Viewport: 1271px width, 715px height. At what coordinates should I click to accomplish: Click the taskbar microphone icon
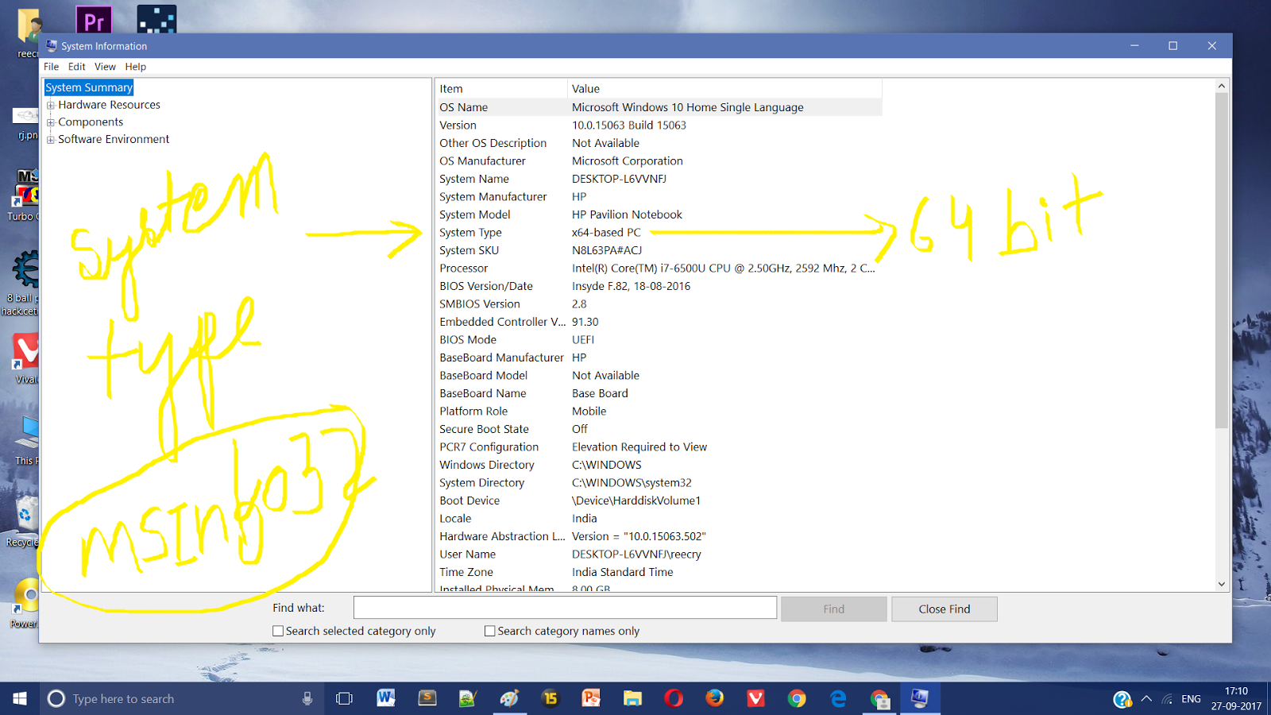point(307,698)
